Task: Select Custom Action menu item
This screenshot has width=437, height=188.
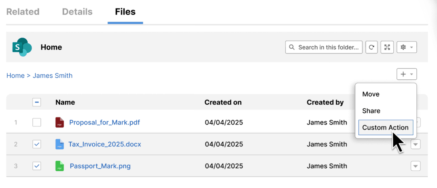Action: [386, 128]
